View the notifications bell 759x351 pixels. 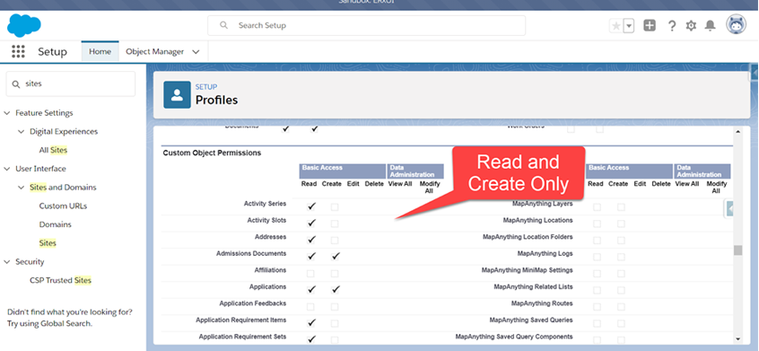[x=710, y=26]
